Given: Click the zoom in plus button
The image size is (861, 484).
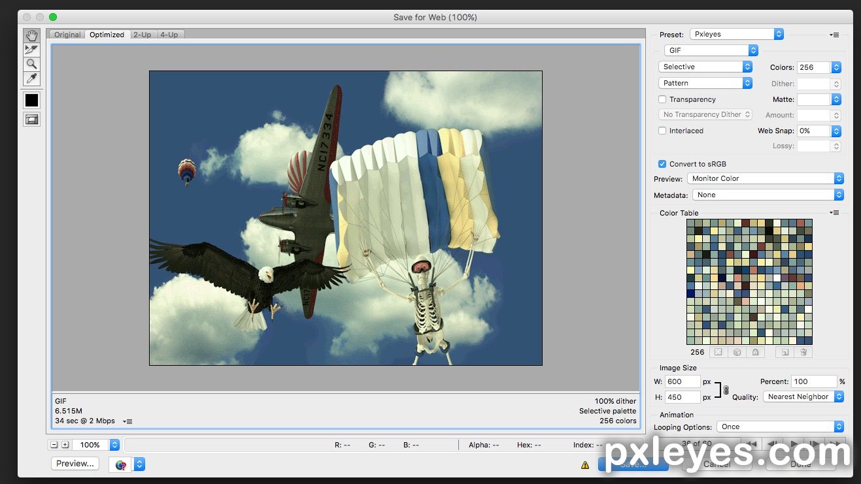Looking at the screenshot, I should point(65,445).
